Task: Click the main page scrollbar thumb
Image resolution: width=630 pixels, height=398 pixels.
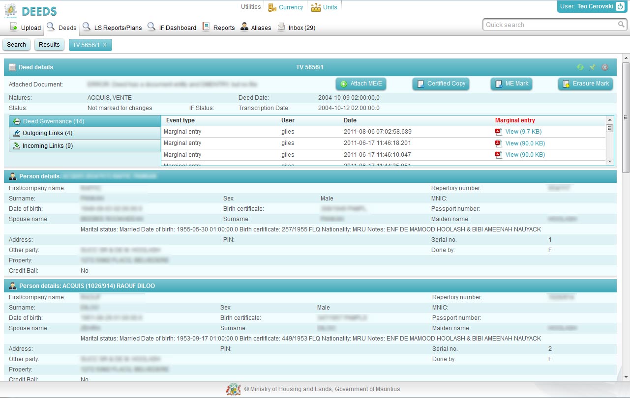Action: (626, 117)
